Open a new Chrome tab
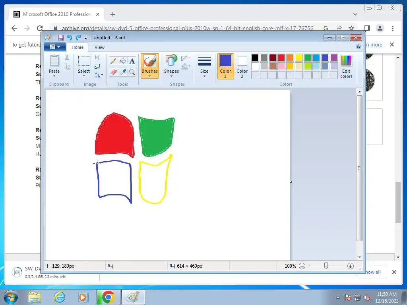The width and height of the screenshot is (407, 305). point(112,14)
